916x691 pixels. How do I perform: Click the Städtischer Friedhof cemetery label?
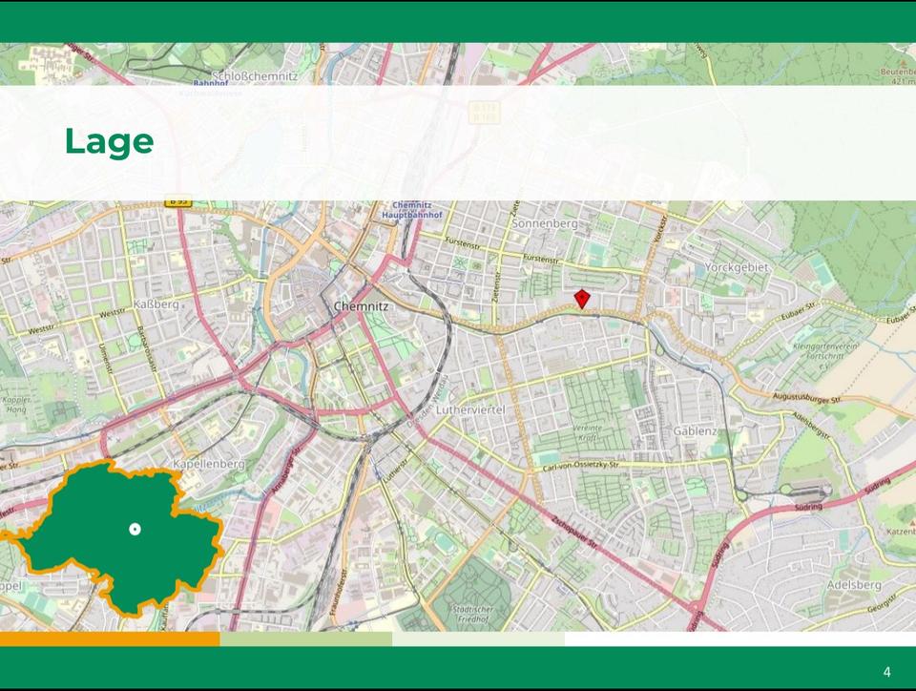[x=471, y=613]
